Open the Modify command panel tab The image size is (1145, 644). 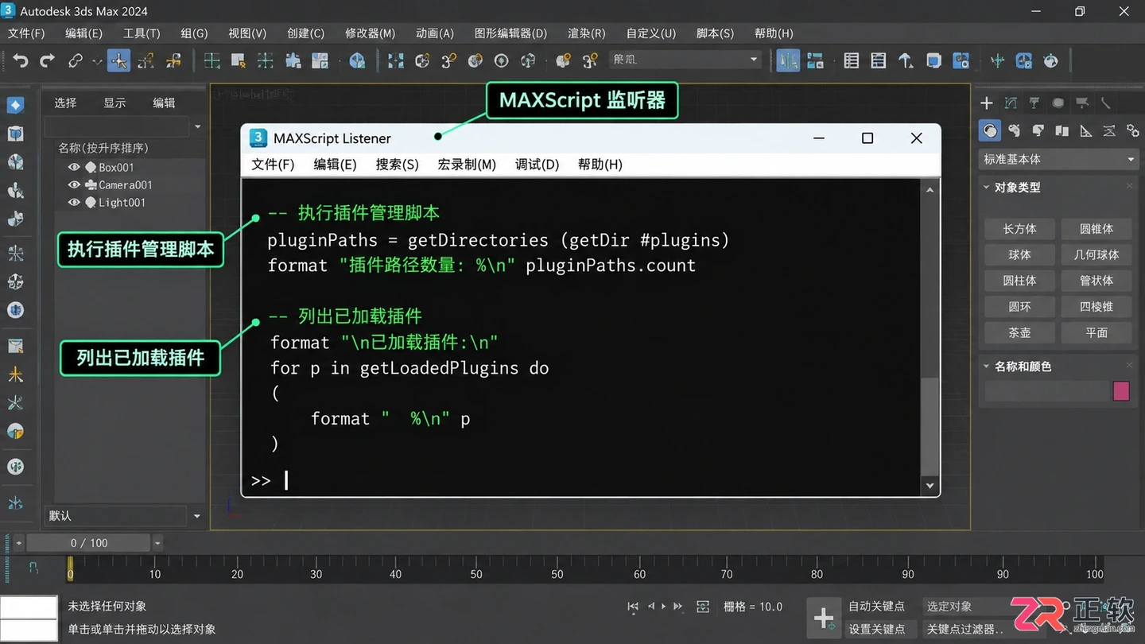pyautogui.click(x=1011, y=103)
